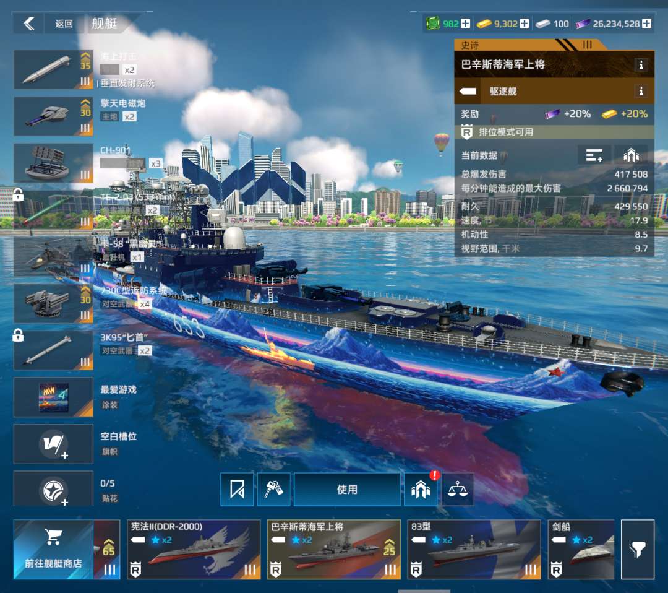Click the bookmark flag icon
This screenshot has height=593, width=668.
[x=237, y=490]
